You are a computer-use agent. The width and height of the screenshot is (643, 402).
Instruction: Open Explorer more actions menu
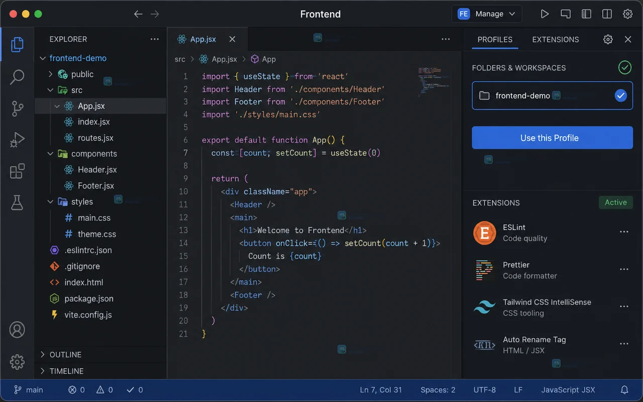(x=154, y=39)
